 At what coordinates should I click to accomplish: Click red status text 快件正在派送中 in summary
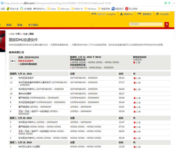[26, 61]
